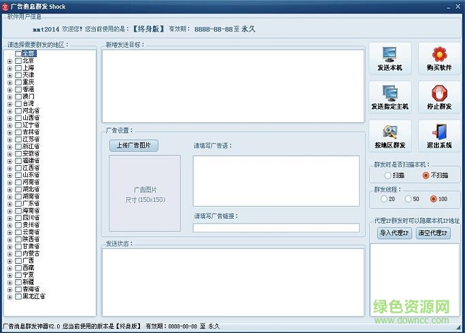Select 澳门 in the region tree
The height and width of the screenshot is (333, 465).
point(29,97)
